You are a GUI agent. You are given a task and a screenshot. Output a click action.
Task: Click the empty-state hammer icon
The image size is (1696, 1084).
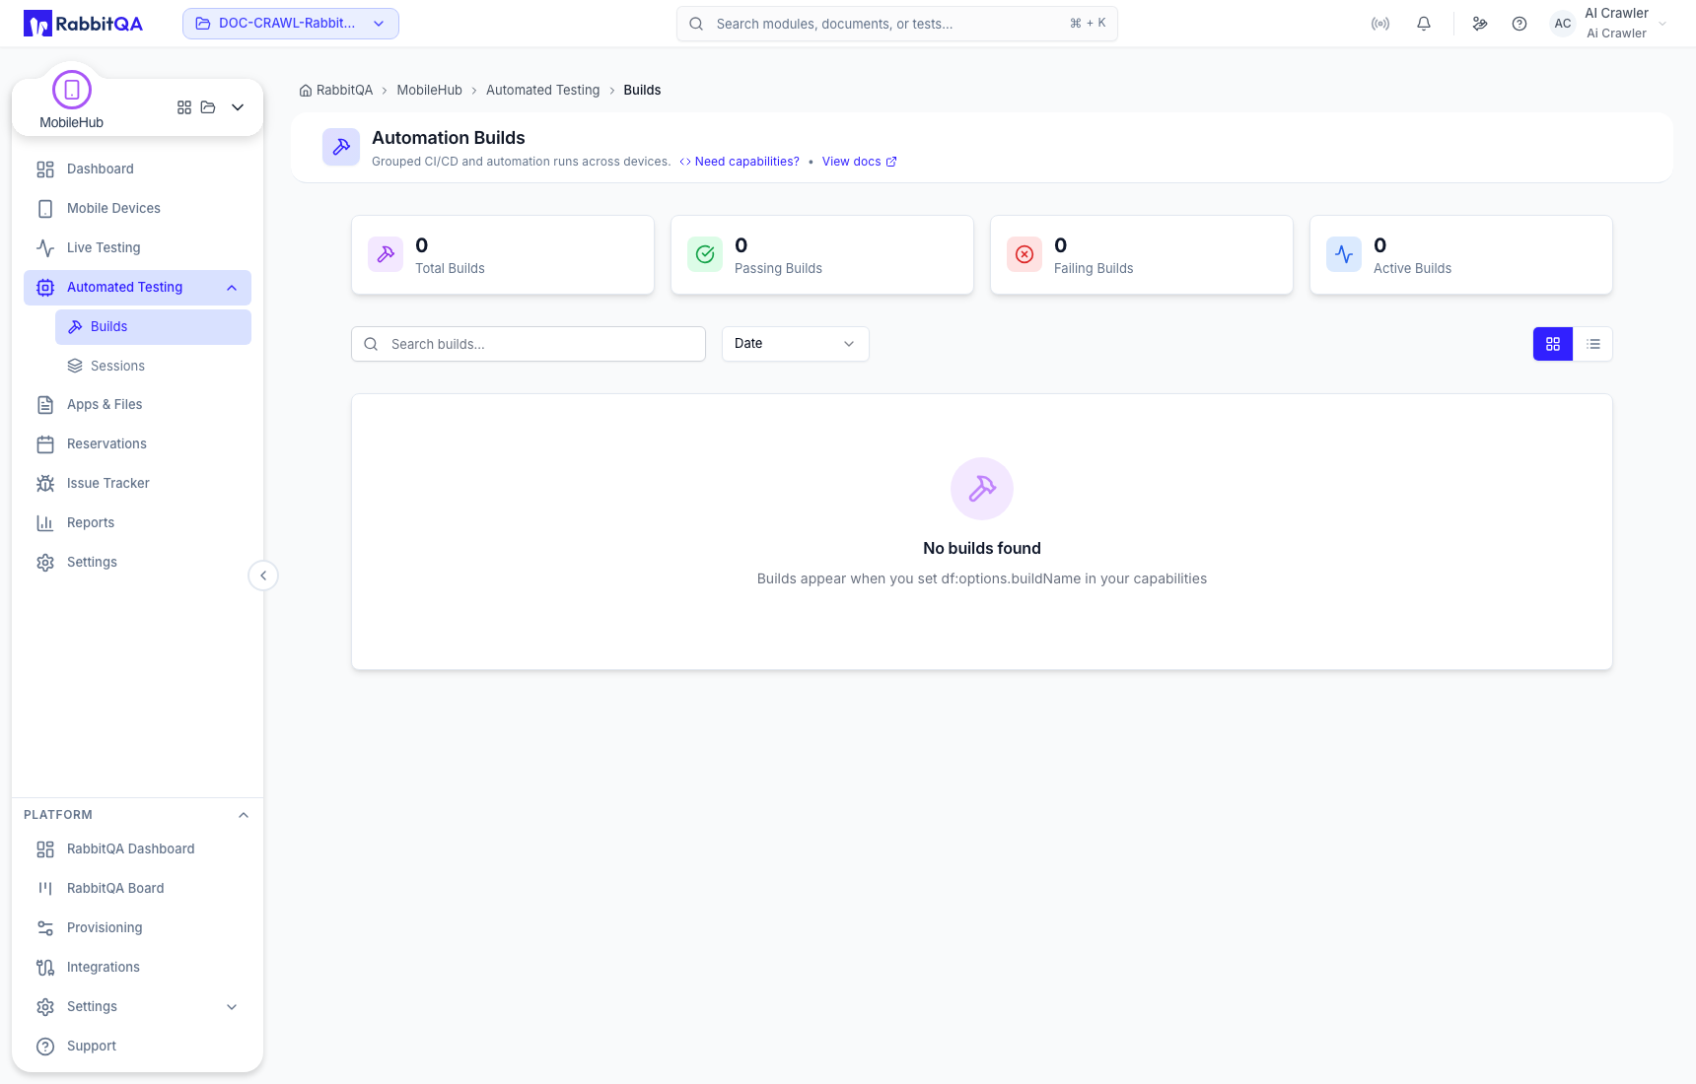pyautogui.click(x=982, y=489)
